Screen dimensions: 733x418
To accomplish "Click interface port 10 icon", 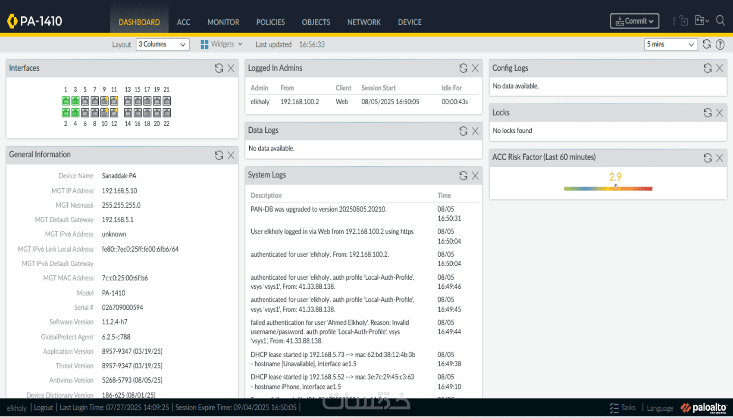I will tap(104, 112).
